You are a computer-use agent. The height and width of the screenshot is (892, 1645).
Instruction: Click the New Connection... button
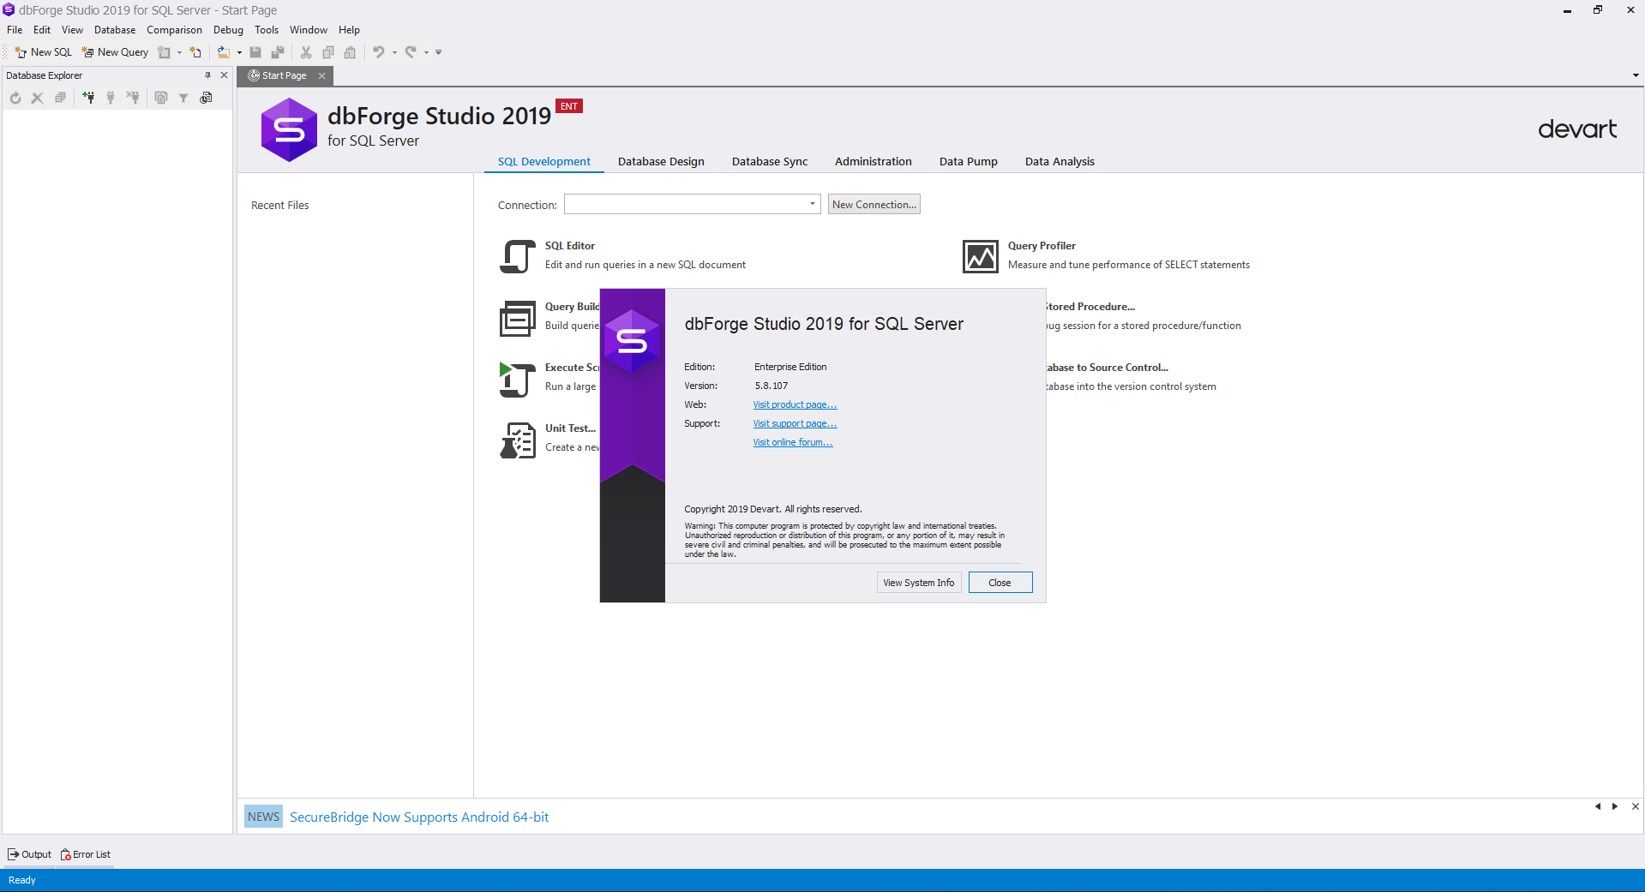point(874,204)
